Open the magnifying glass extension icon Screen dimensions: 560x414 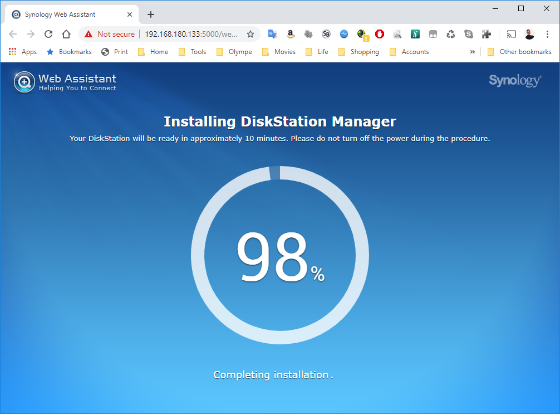397,34
